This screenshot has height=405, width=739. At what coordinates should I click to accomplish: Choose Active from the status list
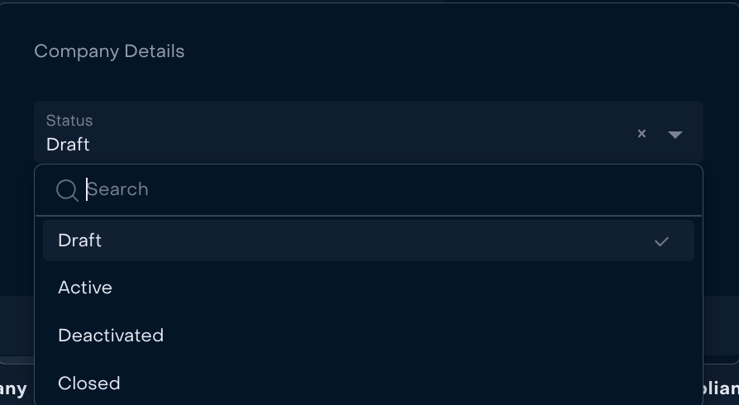[x=85, y=288]
